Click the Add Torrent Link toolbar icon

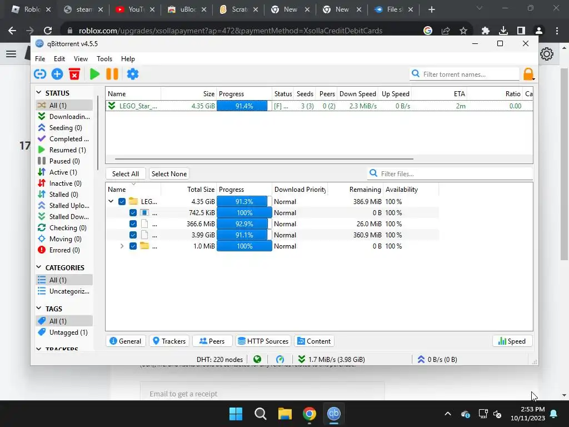[40, 74]
